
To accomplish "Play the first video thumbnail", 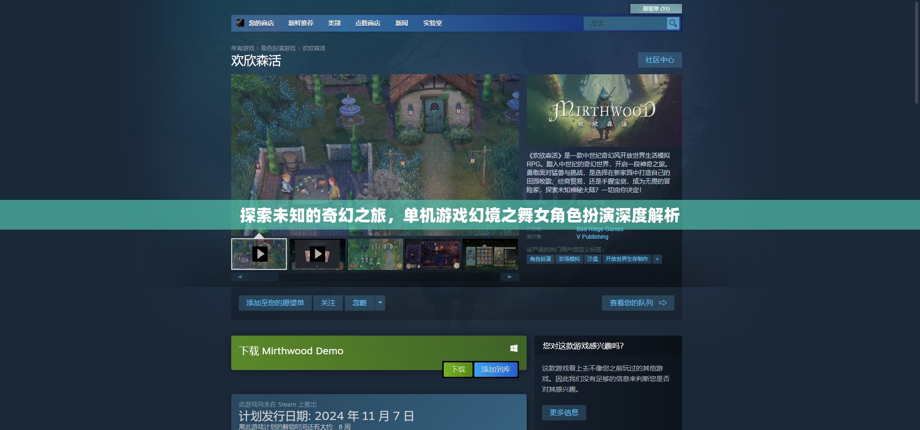I will click(259, 254).
